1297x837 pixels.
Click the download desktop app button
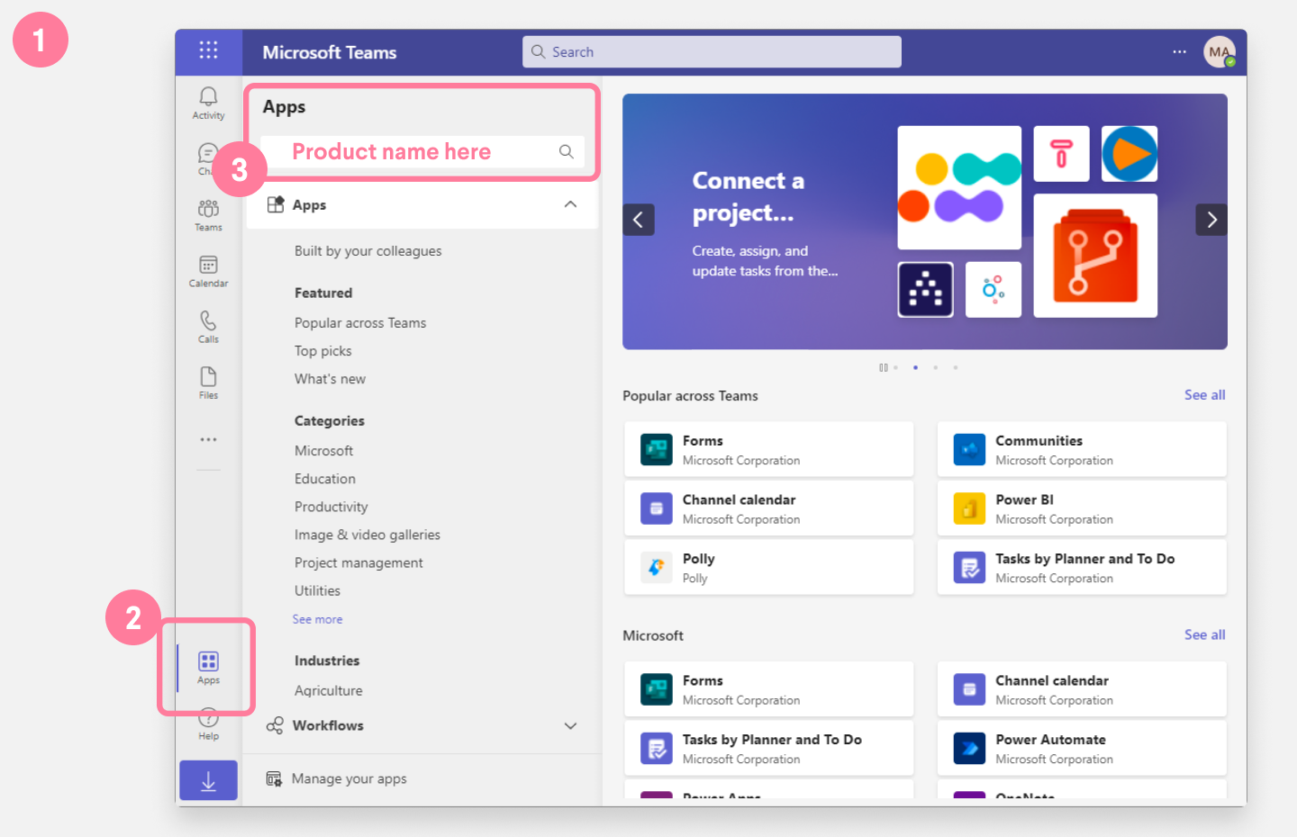click(208, 781)
